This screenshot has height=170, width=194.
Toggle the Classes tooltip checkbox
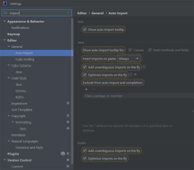point(130,50)
